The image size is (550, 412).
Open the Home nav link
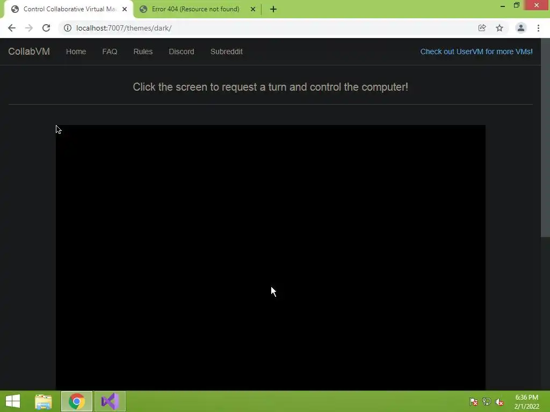76,51
